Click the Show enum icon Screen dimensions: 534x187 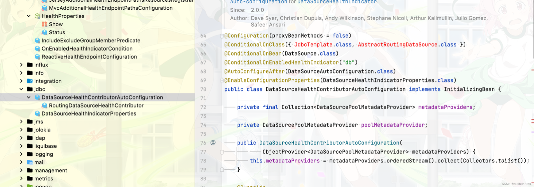(x=45, y=24)
